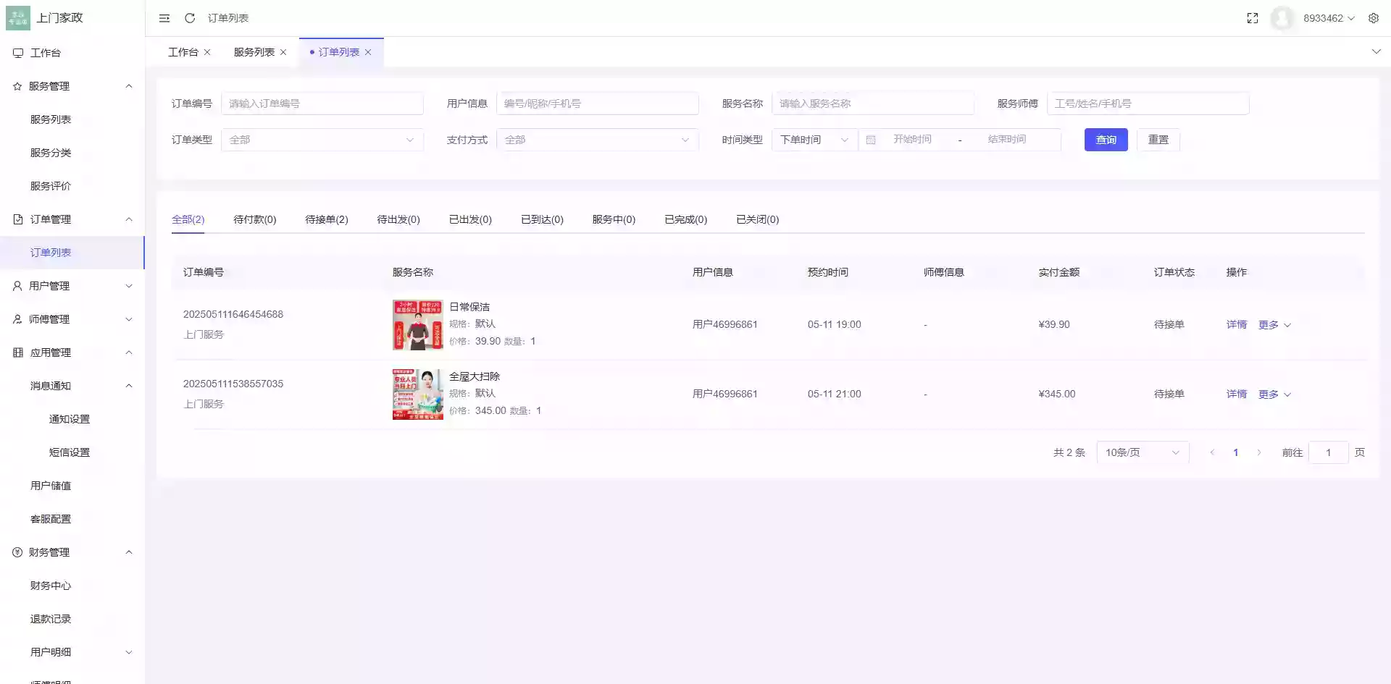This screenshot has width=1391, height=684.
Task: Open 工作台 via its monitor icon
Action: [17, 52]
